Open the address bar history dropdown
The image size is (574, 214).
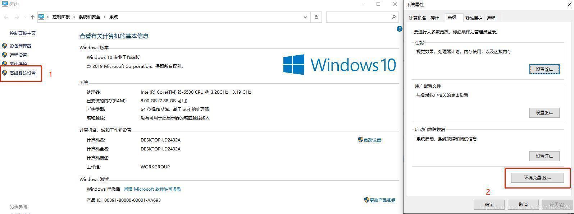(305, 17)
